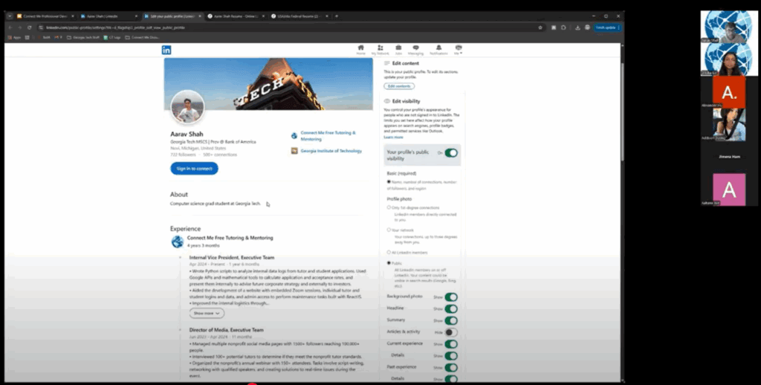This screenshot has height=385, width=761.
Task: Switch to USAJobs Federal Resume tab
Action: pyautogui.click(x=300, y=16)
